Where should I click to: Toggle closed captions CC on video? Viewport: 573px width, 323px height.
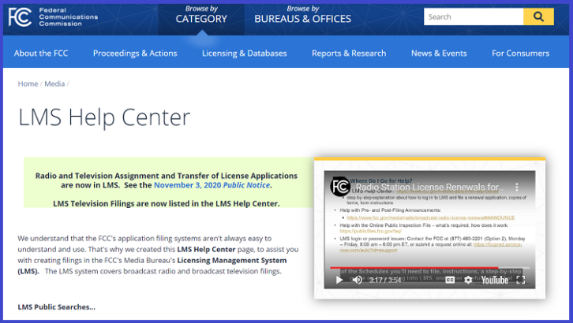(x=450, y=280)
